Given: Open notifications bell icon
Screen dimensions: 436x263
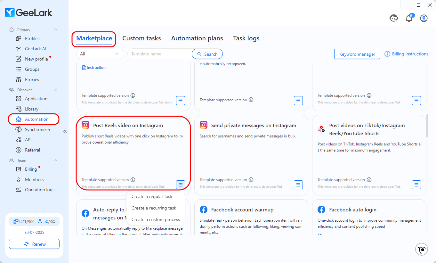Looking at the screenshot, I should click(409, 19).
